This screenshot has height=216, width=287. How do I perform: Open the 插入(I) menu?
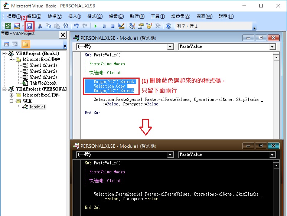click(x=75, y=16)
